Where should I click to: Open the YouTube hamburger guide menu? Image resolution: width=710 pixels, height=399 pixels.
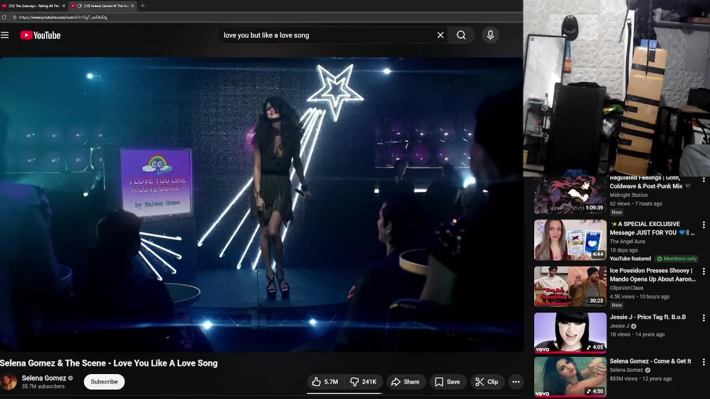5,35
